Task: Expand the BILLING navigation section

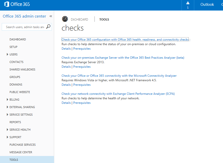Action: [8, 100]
